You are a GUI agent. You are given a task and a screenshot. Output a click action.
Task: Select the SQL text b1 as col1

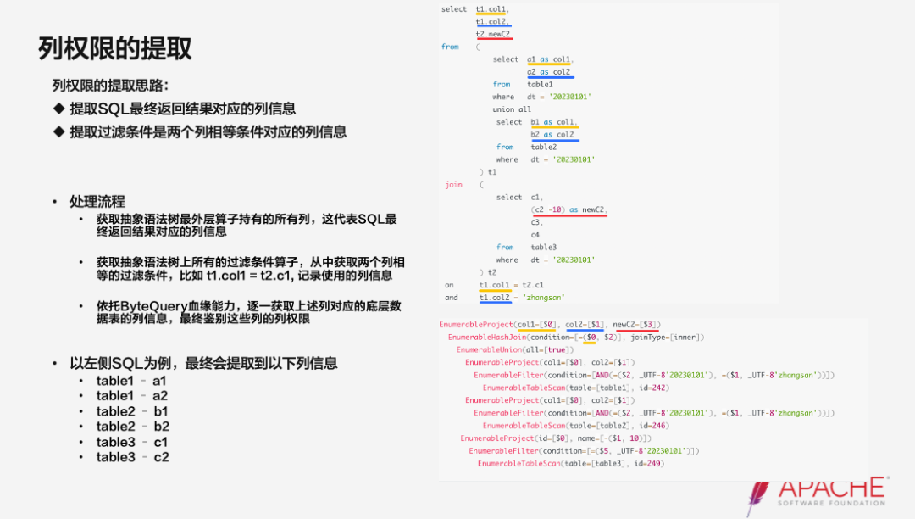coord(554,122)
